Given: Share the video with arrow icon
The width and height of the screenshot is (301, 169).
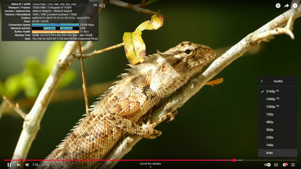Looking at the screenshot, I should (286, 6).
